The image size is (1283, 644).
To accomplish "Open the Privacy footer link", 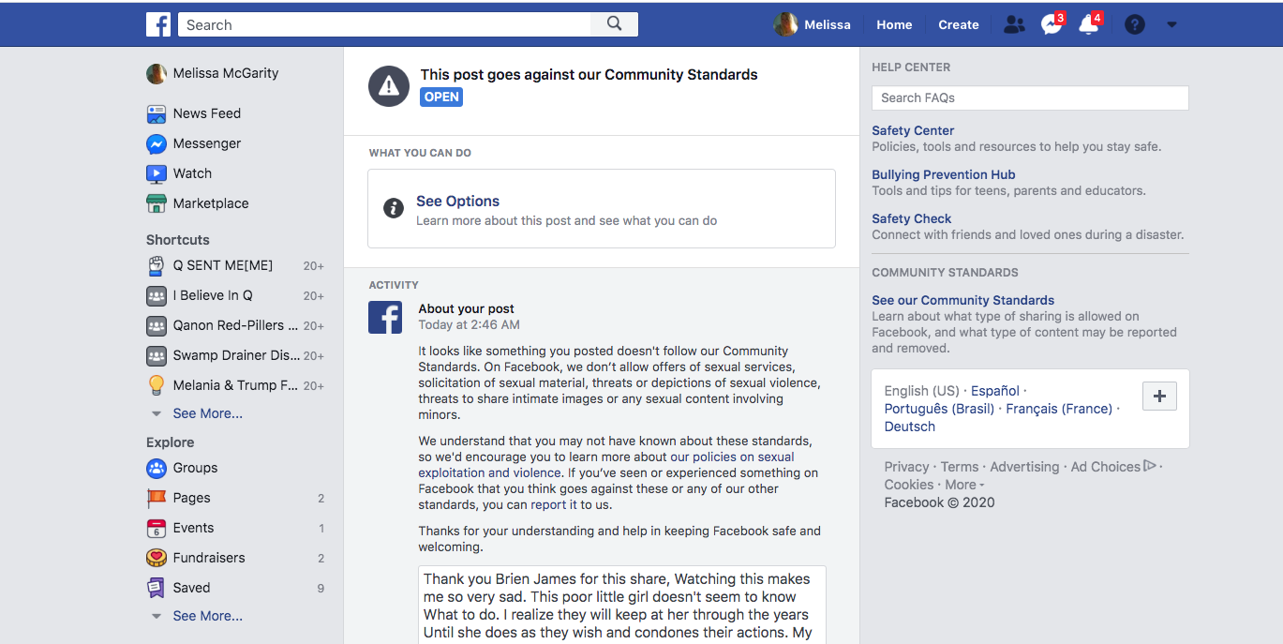I will (x=906, y=467).
